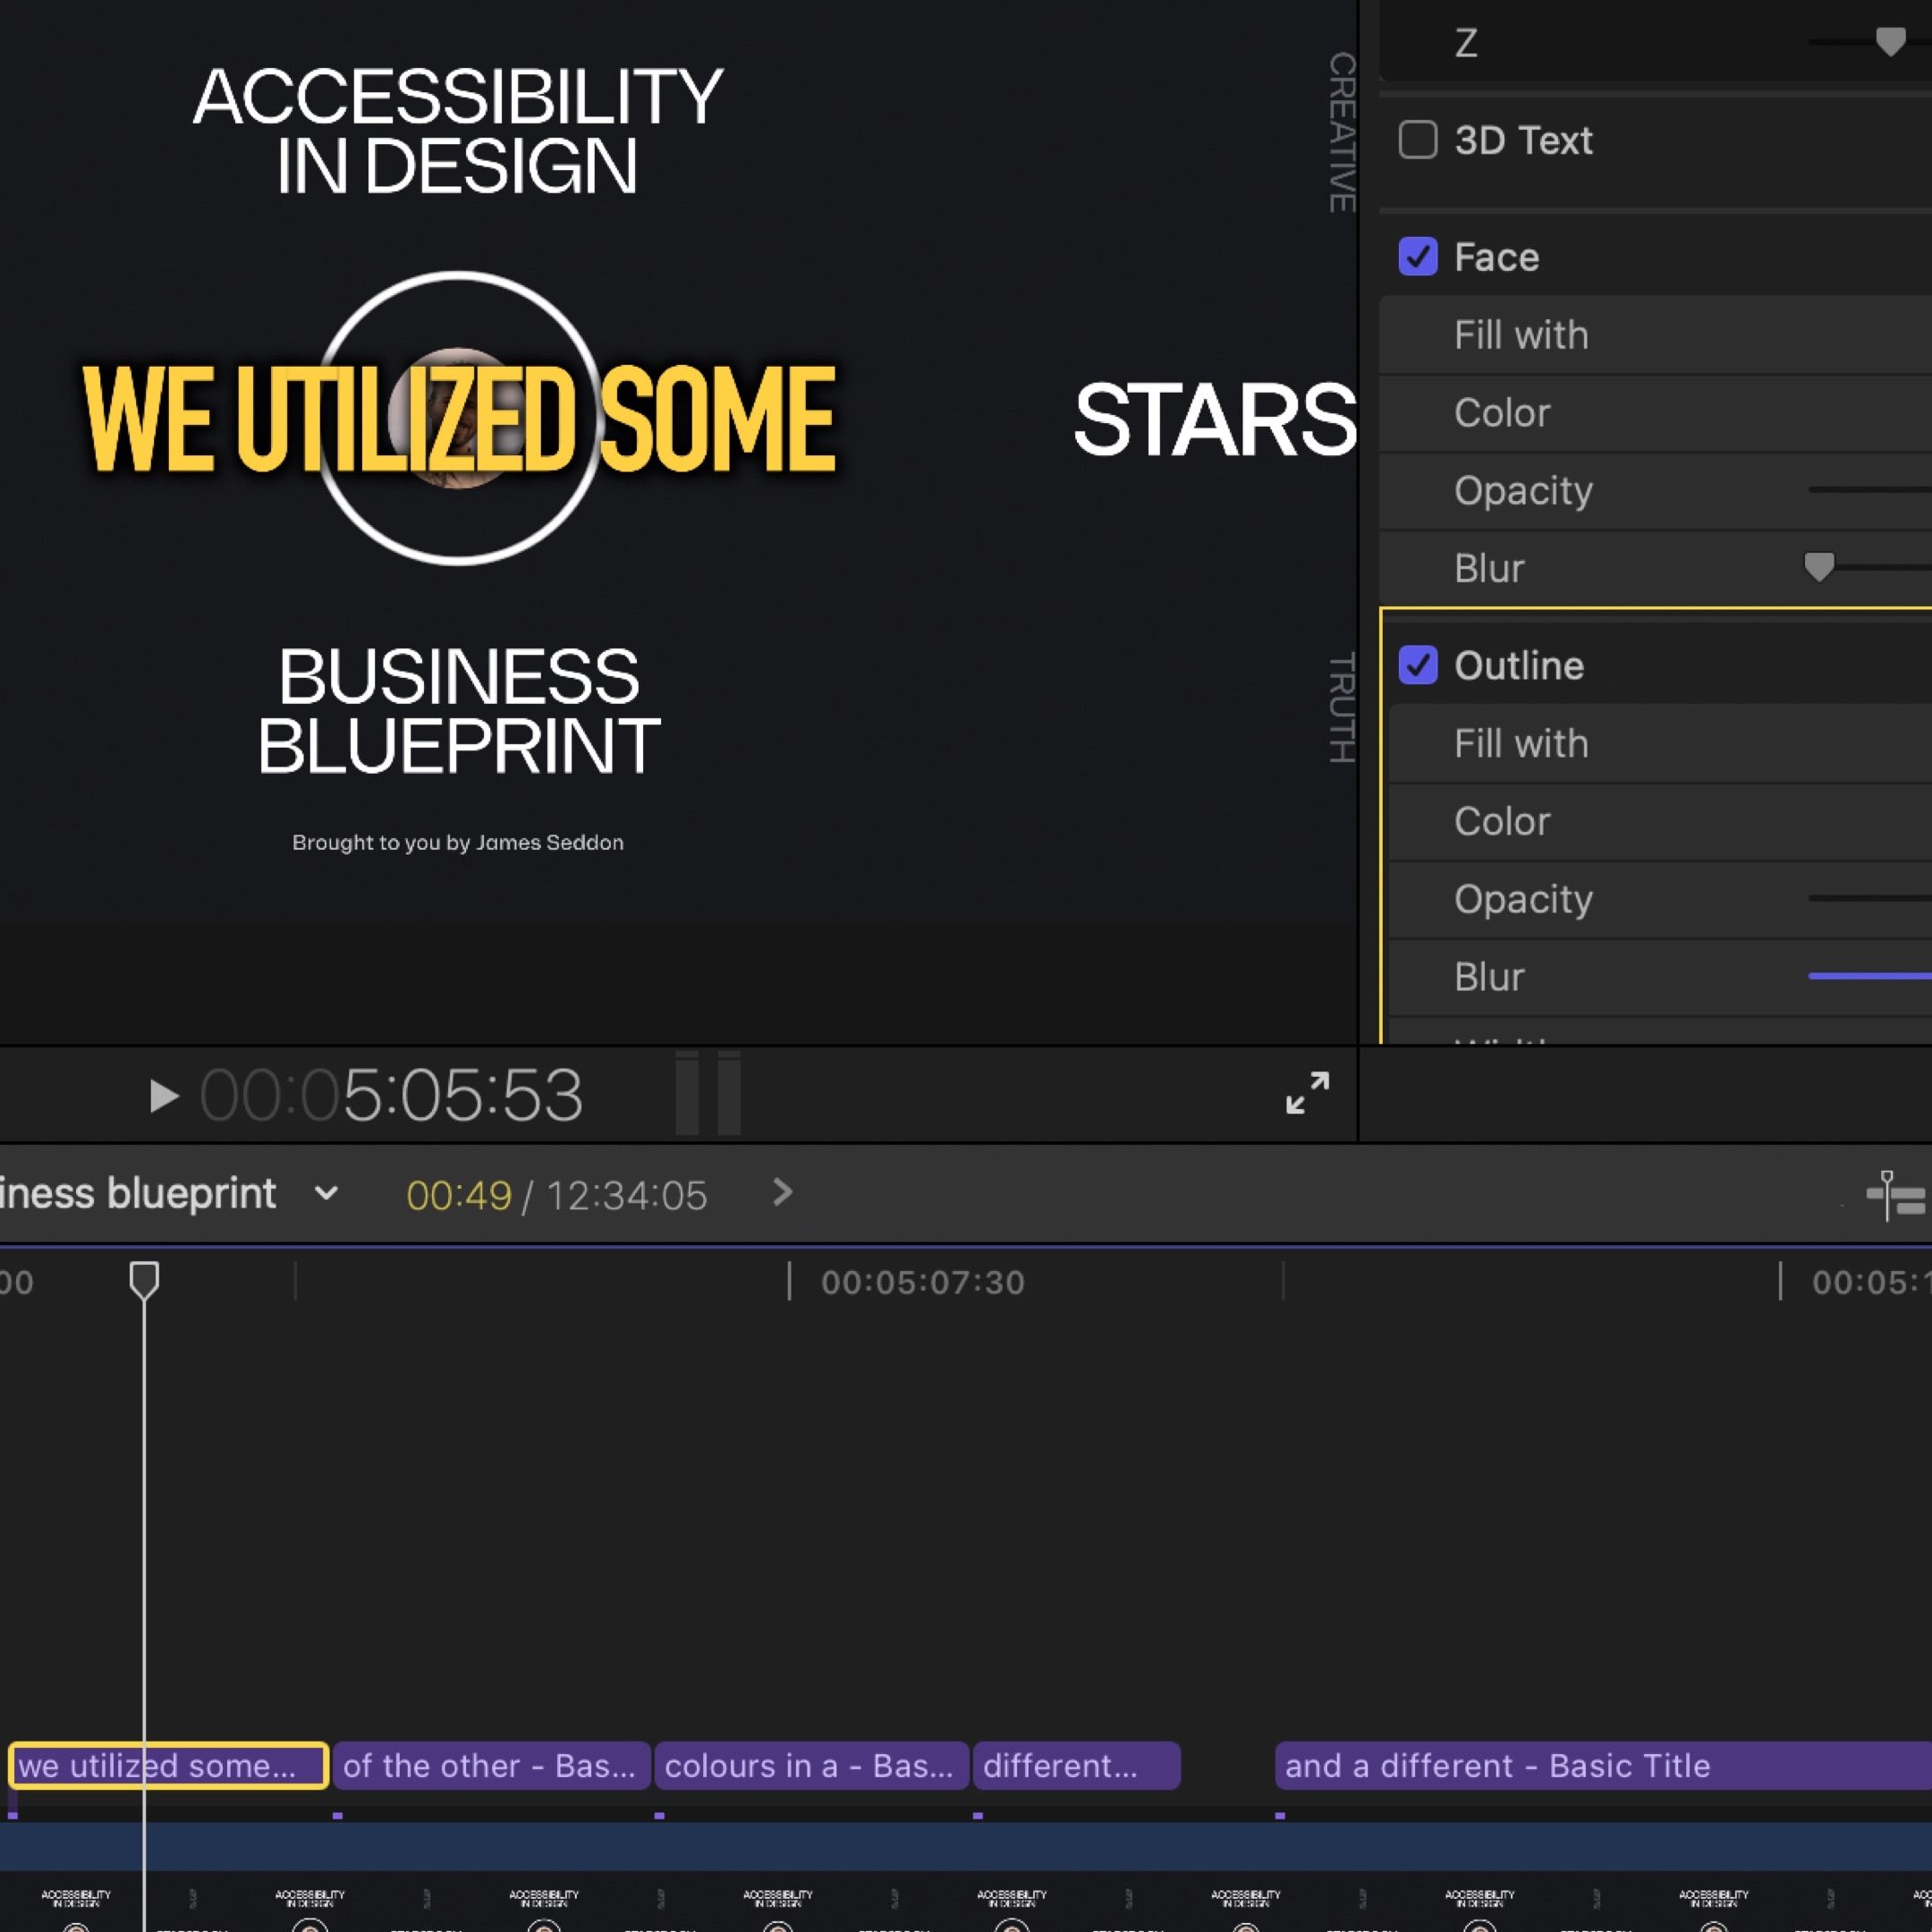The width and height of the screenshot is (1932, 1932).
Task: Click the viewer timecode 00:05:05:53
Action: pyautogui.click(x=391, y=1095)
